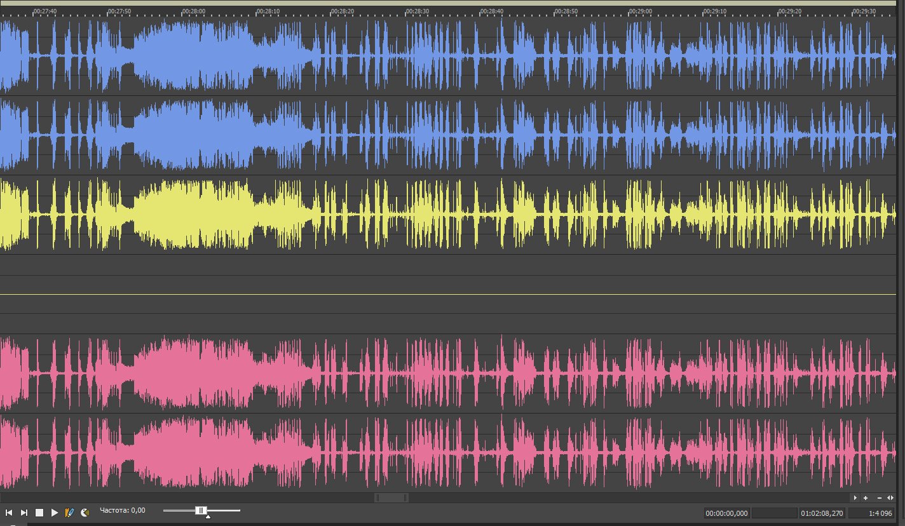
Task: Click the Go to End transport button
Action: (x=24, y=513)
